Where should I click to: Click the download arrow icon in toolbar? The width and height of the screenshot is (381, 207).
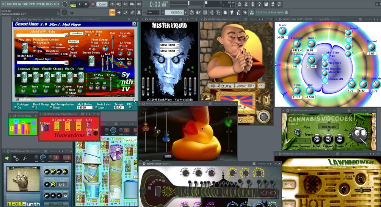click(x=252, y=12)
